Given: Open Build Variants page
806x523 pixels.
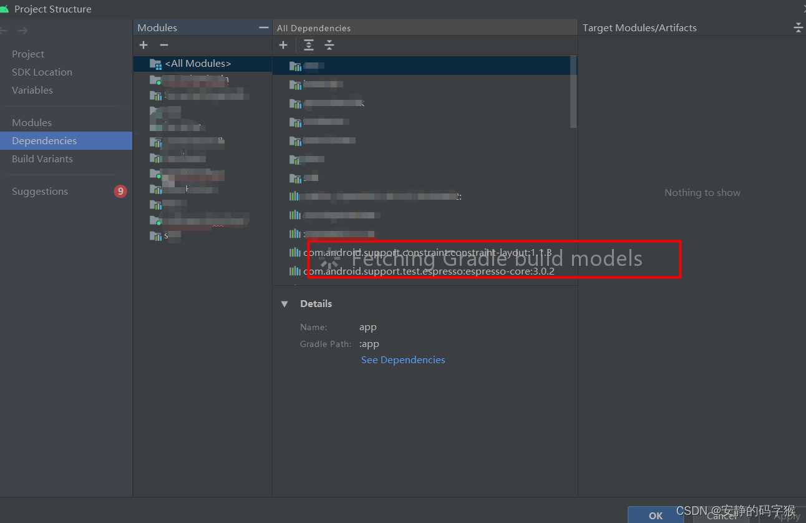Looking at the screenshot, I should [42, 159].
